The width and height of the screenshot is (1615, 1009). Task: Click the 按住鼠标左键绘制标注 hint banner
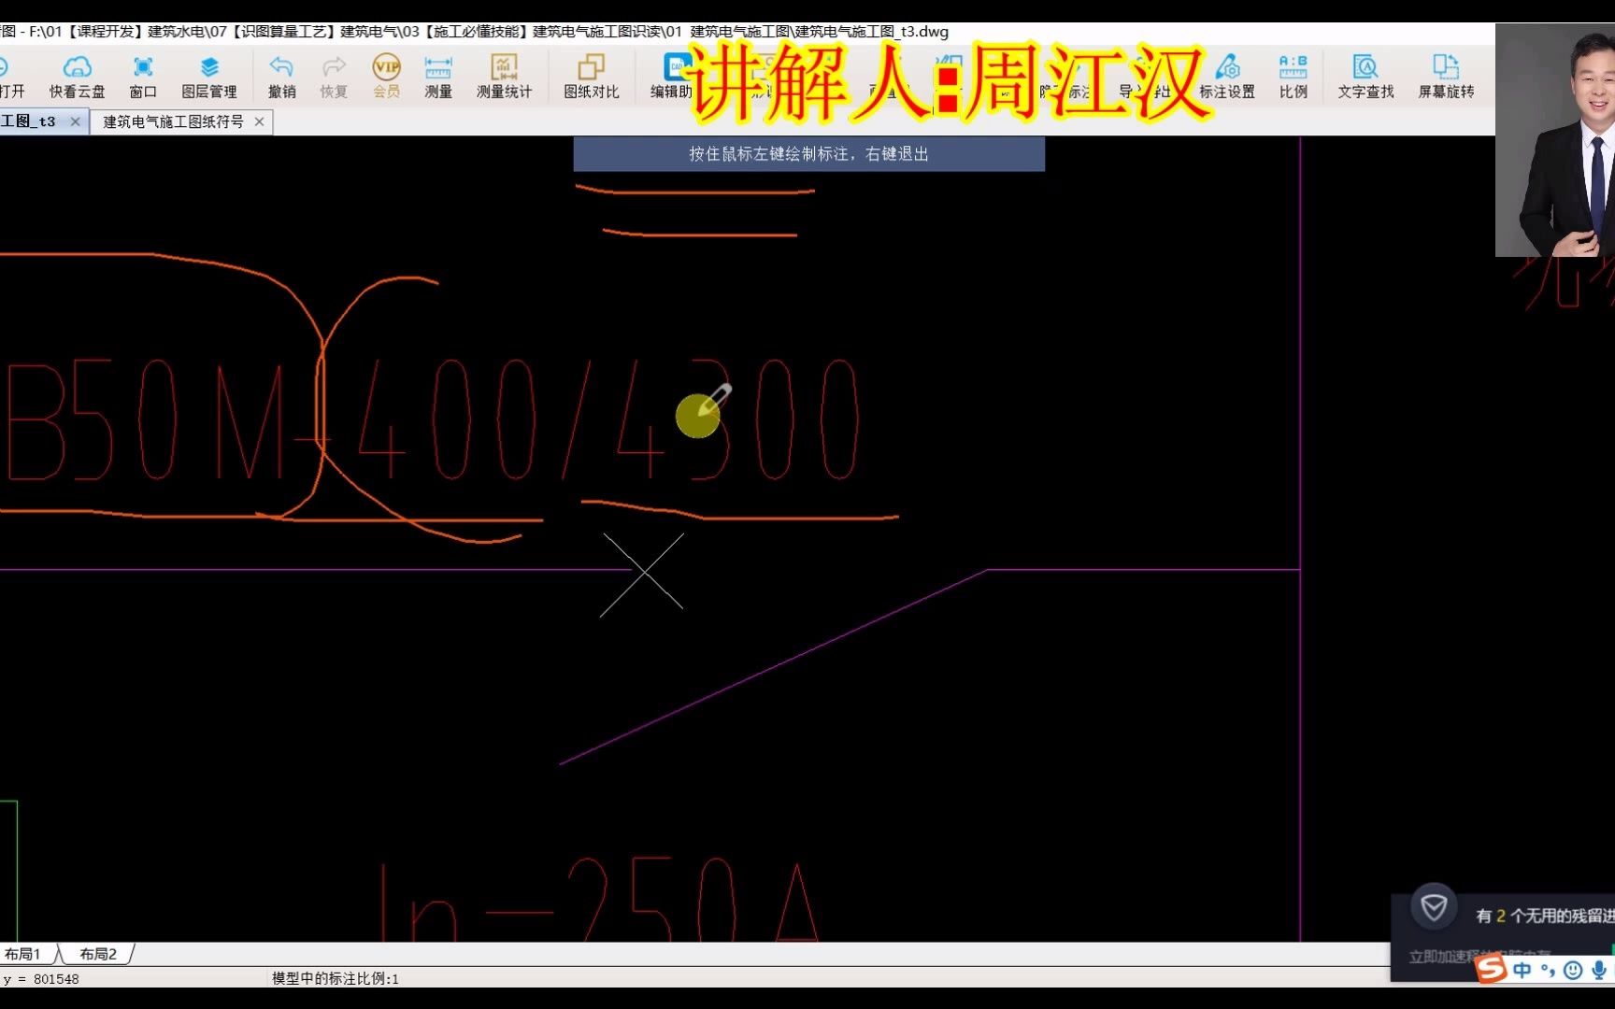[x=808, y=154]
